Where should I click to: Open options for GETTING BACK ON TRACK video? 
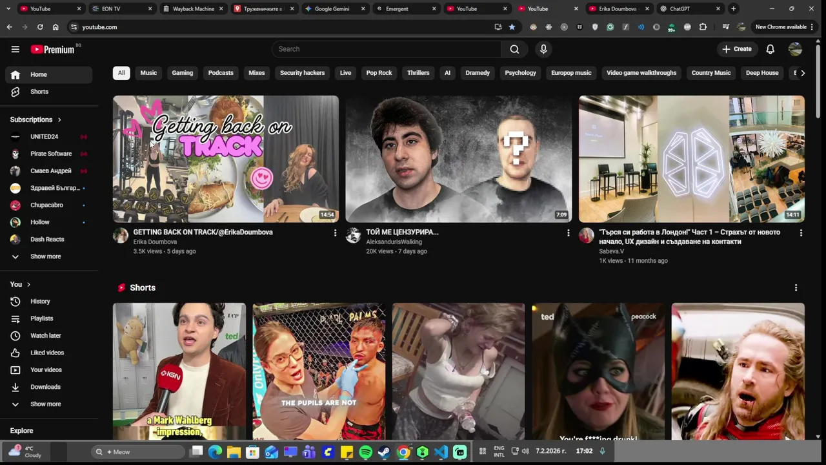(335, 232)
